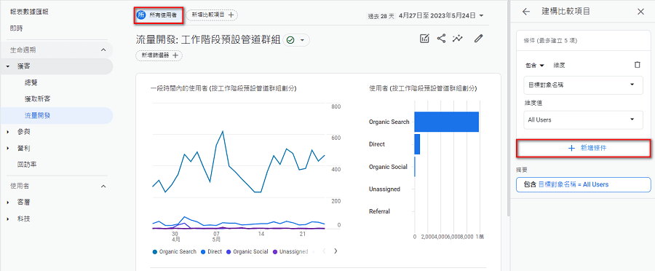
Task: Click the main page vertical scrollbar
Action: (x=508, y=108)
